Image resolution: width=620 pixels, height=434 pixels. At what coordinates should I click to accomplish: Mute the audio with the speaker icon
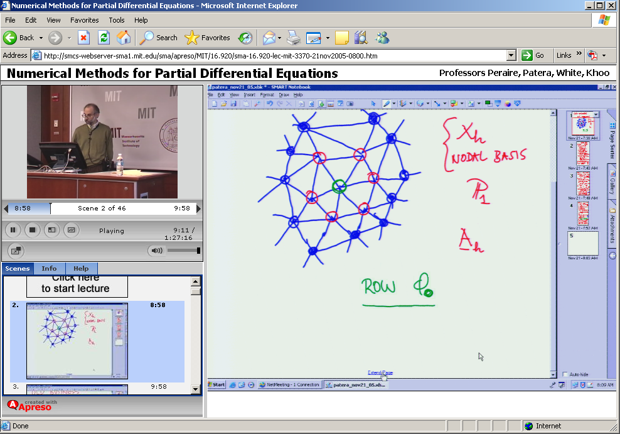coord(156,251)
